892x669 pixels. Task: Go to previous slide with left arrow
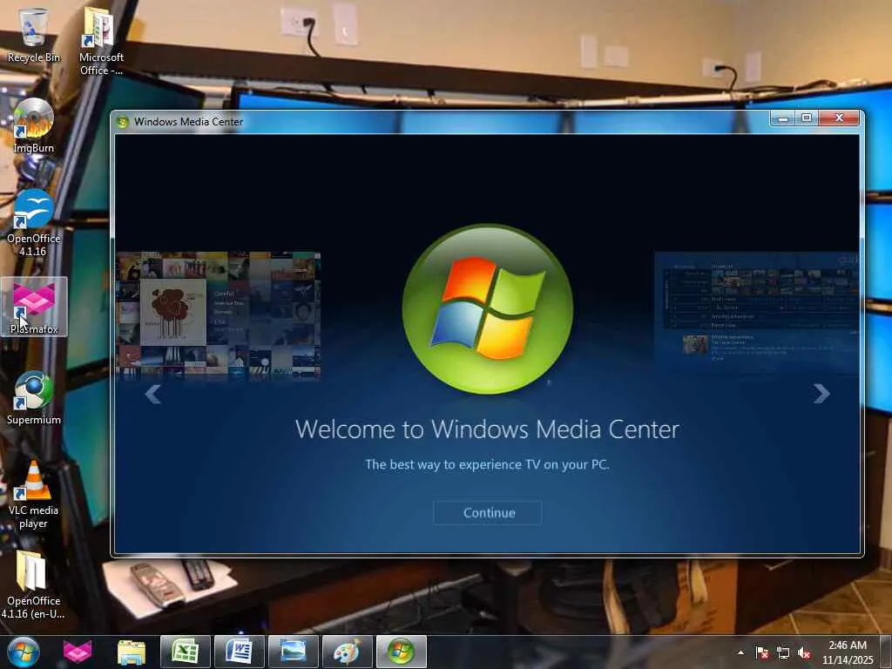pos(152,393)
